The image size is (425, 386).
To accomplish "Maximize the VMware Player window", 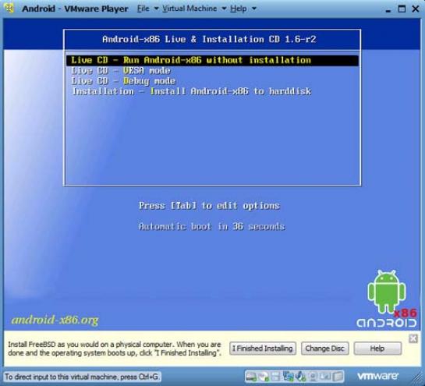I will [x=402, y=9].
